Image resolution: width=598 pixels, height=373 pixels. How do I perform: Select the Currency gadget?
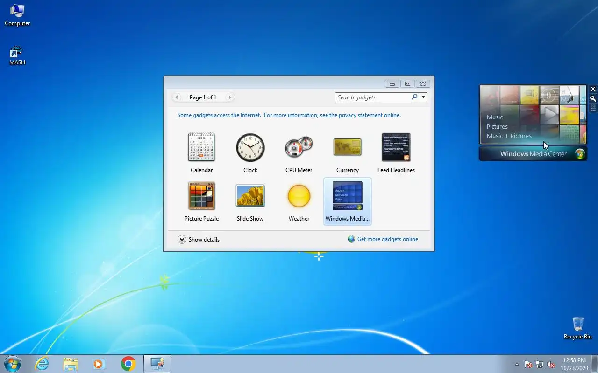[x=348, y=153]
